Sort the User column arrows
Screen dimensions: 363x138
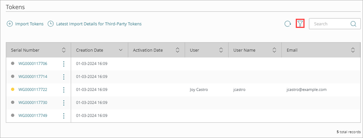221,50
